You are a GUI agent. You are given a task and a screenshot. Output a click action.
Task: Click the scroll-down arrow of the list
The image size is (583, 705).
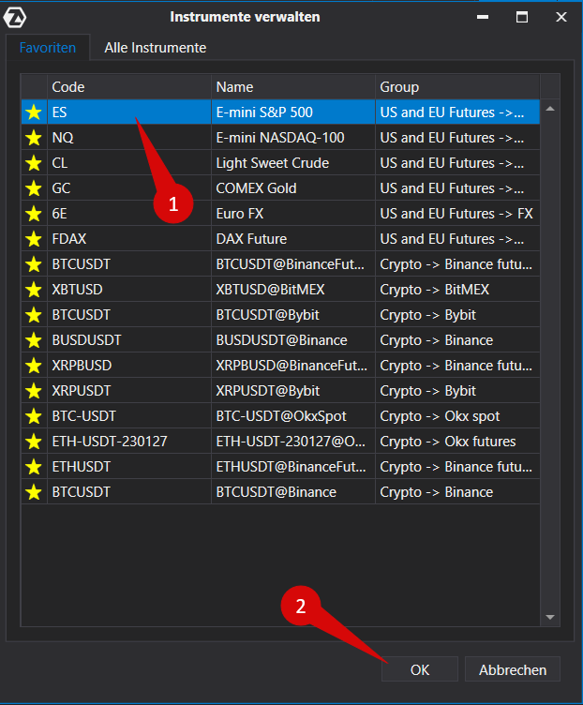pyautogui.click(x=550, y=617)
